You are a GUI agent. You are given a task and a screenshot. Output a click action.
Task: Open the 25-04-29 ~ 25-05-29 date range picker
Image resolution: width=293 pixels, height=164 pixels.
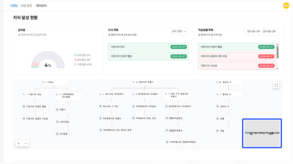point(261,31)
